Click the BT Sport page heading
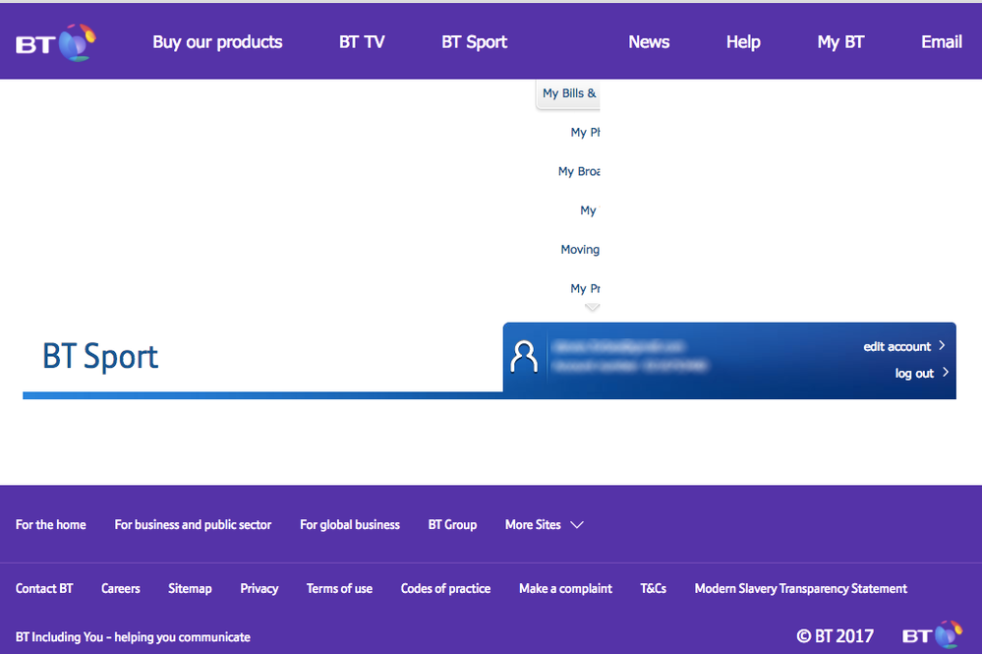The image size is (982, 654). pos(100,357)
